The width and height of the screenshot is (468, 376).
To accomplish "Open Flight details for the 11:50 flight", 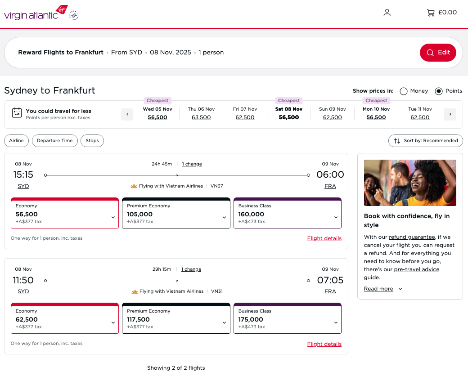I will (x=324, y=344).
